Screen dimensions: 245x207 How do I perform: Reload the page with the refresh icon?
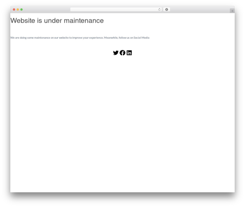click(159, 10)
